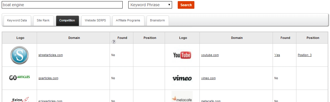
Task: Go to the Affiliate Programs tab
Action: [x=128, y=21]
